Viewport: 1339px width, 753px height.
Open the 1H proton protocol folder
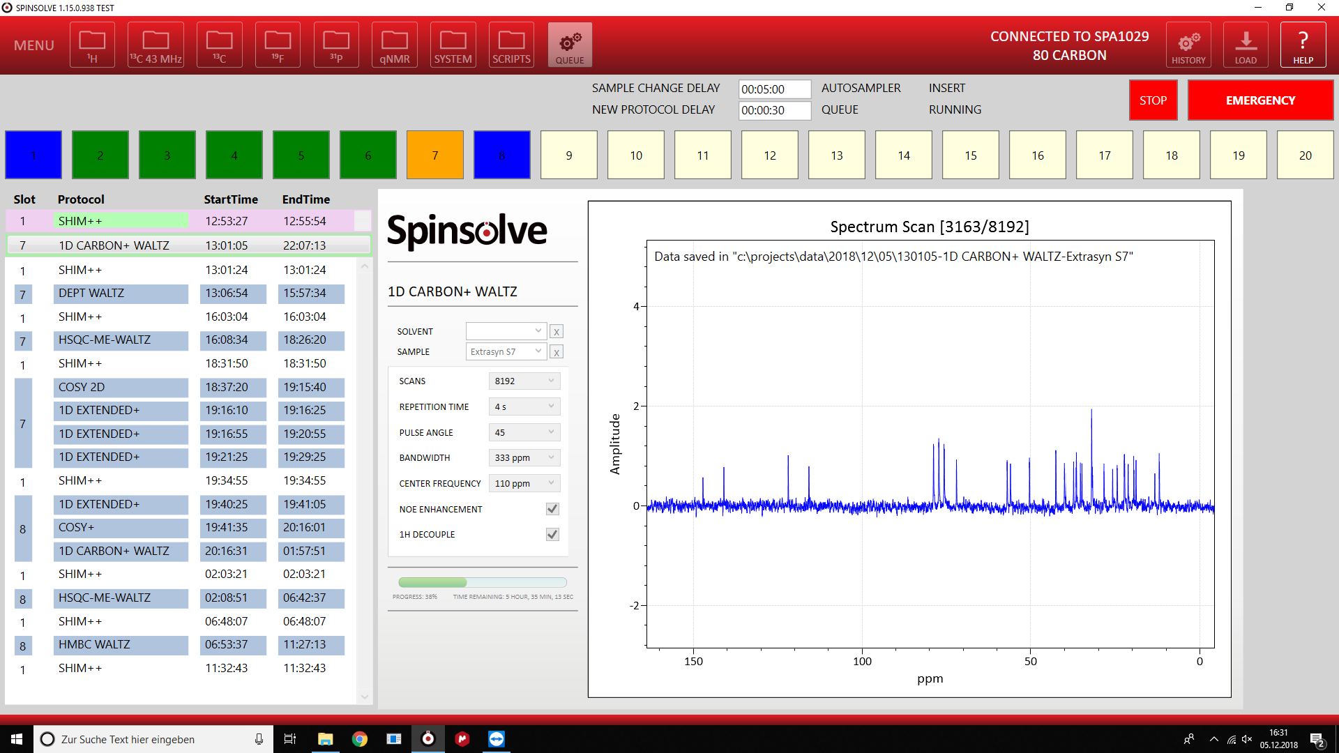[x=92, y=45]
